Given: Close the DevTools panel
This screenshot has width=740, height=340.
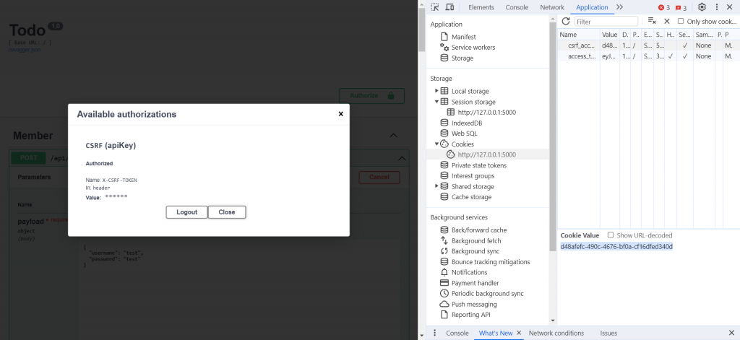Looking at the screenshot, I should [729, 7].
